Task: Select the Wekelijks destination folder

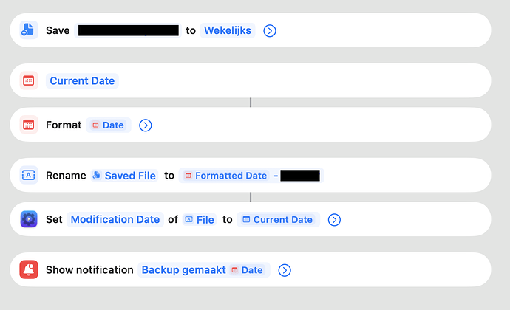Action: [x=228, y=30]
